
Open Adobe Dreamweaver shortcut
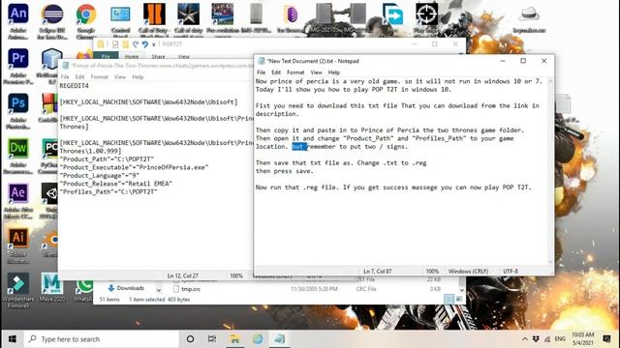[18, 156]
